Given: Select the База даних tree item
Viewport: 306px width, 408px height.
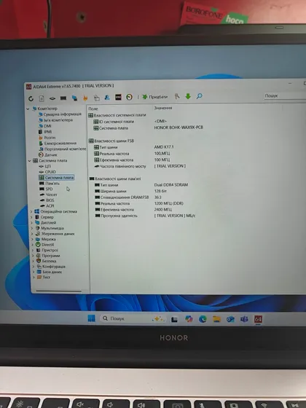Looking at the screenshot, I should coord(50,272).
